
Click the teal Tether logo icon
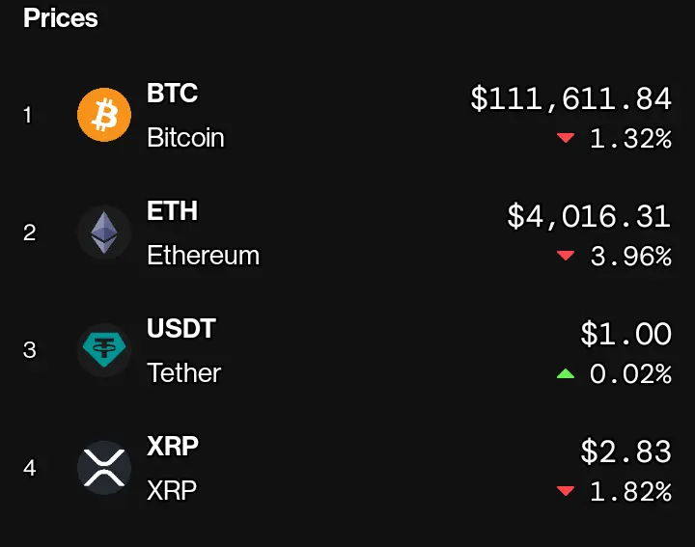[x=104, y=350]
